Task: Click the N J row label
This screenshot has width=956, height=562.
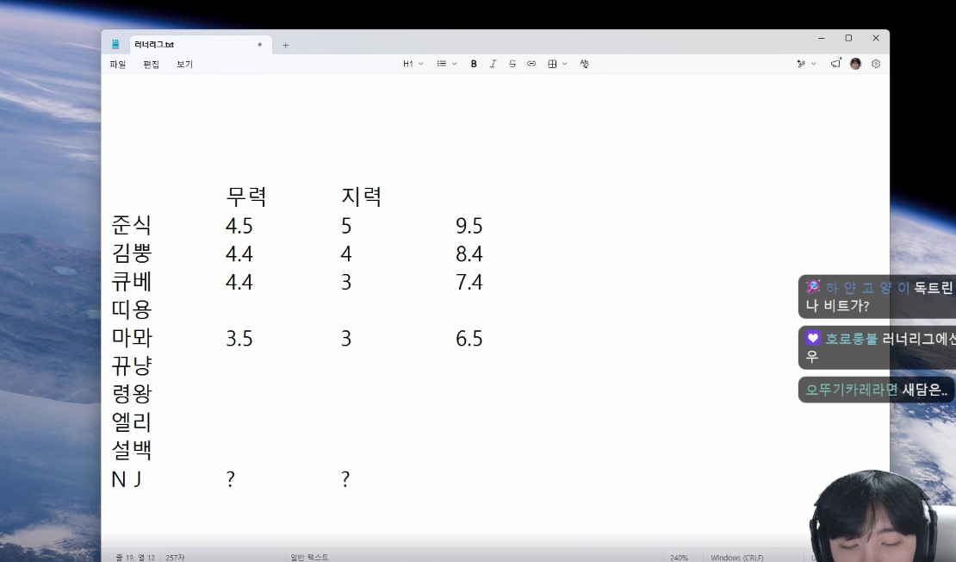Action: click(127, 479)
